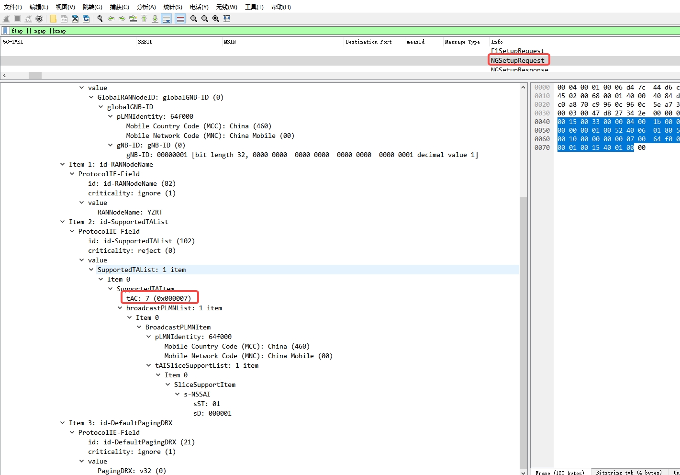
Task: Toggle packet list colorization
Action: 180,19
